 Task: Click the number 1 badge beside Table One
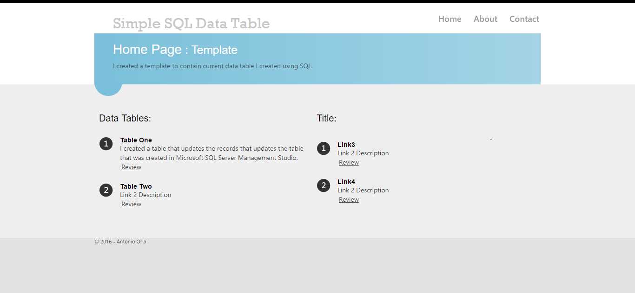(x=106, y=144)
